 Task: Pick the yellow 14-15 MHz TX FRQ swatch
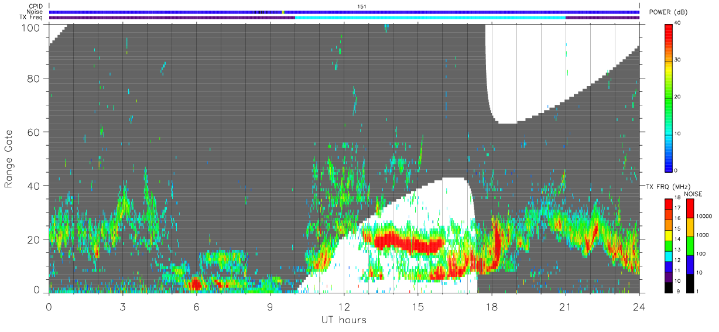[x=669, y=235]
